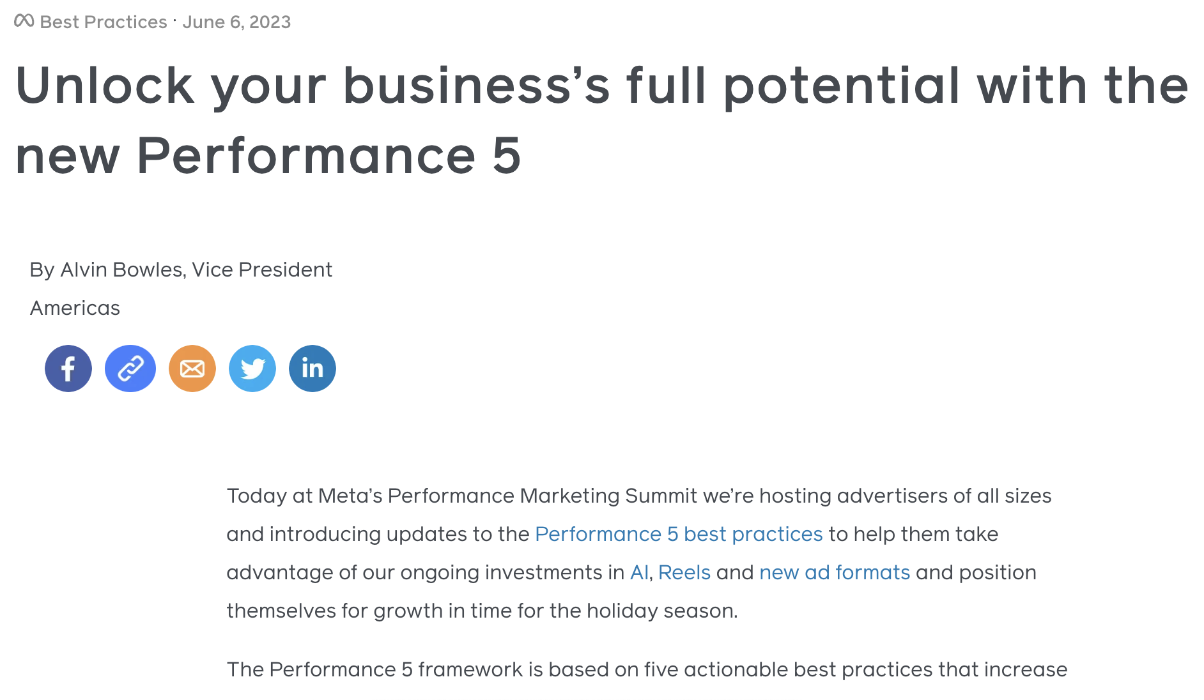Share this post on Twitter
The image size is (1204, 700).
pos(252,369)
